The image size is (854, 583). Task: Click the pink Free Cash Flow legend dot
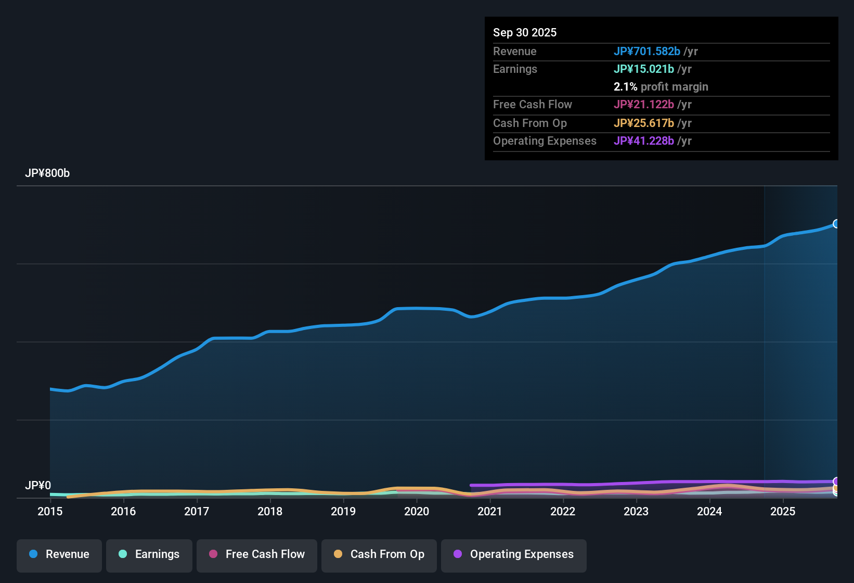[x=213, y=554]
